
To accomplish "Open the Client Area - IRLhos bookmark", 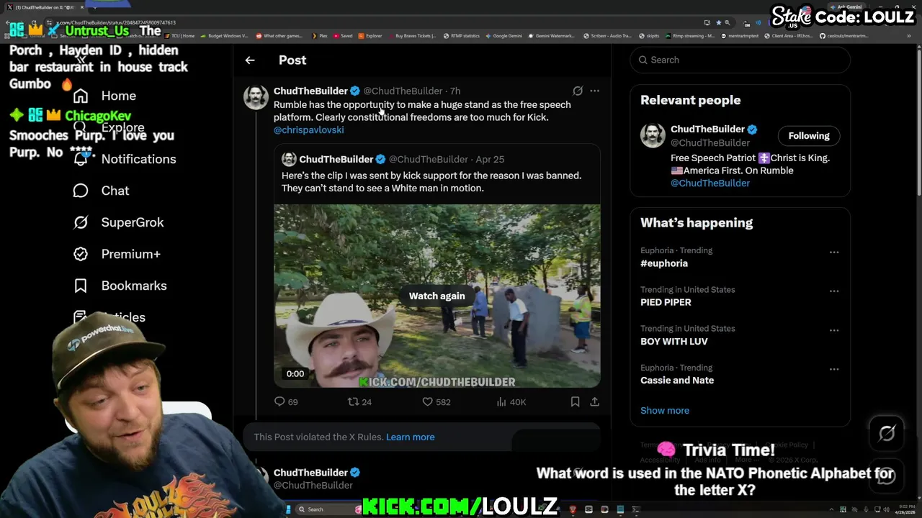I will [x=788, y=36].
